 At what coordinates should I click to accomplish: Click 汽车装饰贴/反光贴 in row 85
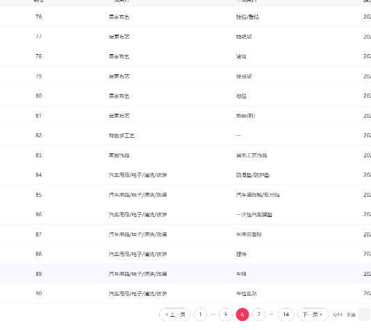pos(258,195)
